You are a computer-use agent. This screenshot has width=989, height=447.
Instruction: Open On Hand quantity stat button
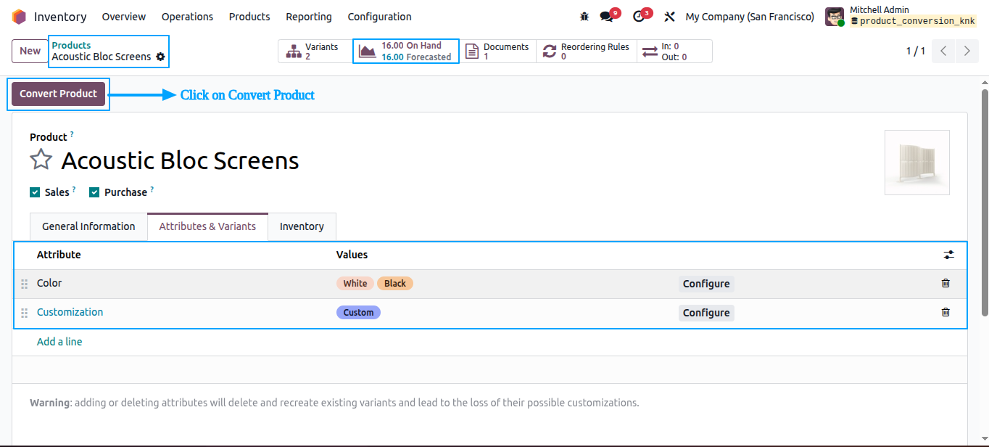pos(406,52)
